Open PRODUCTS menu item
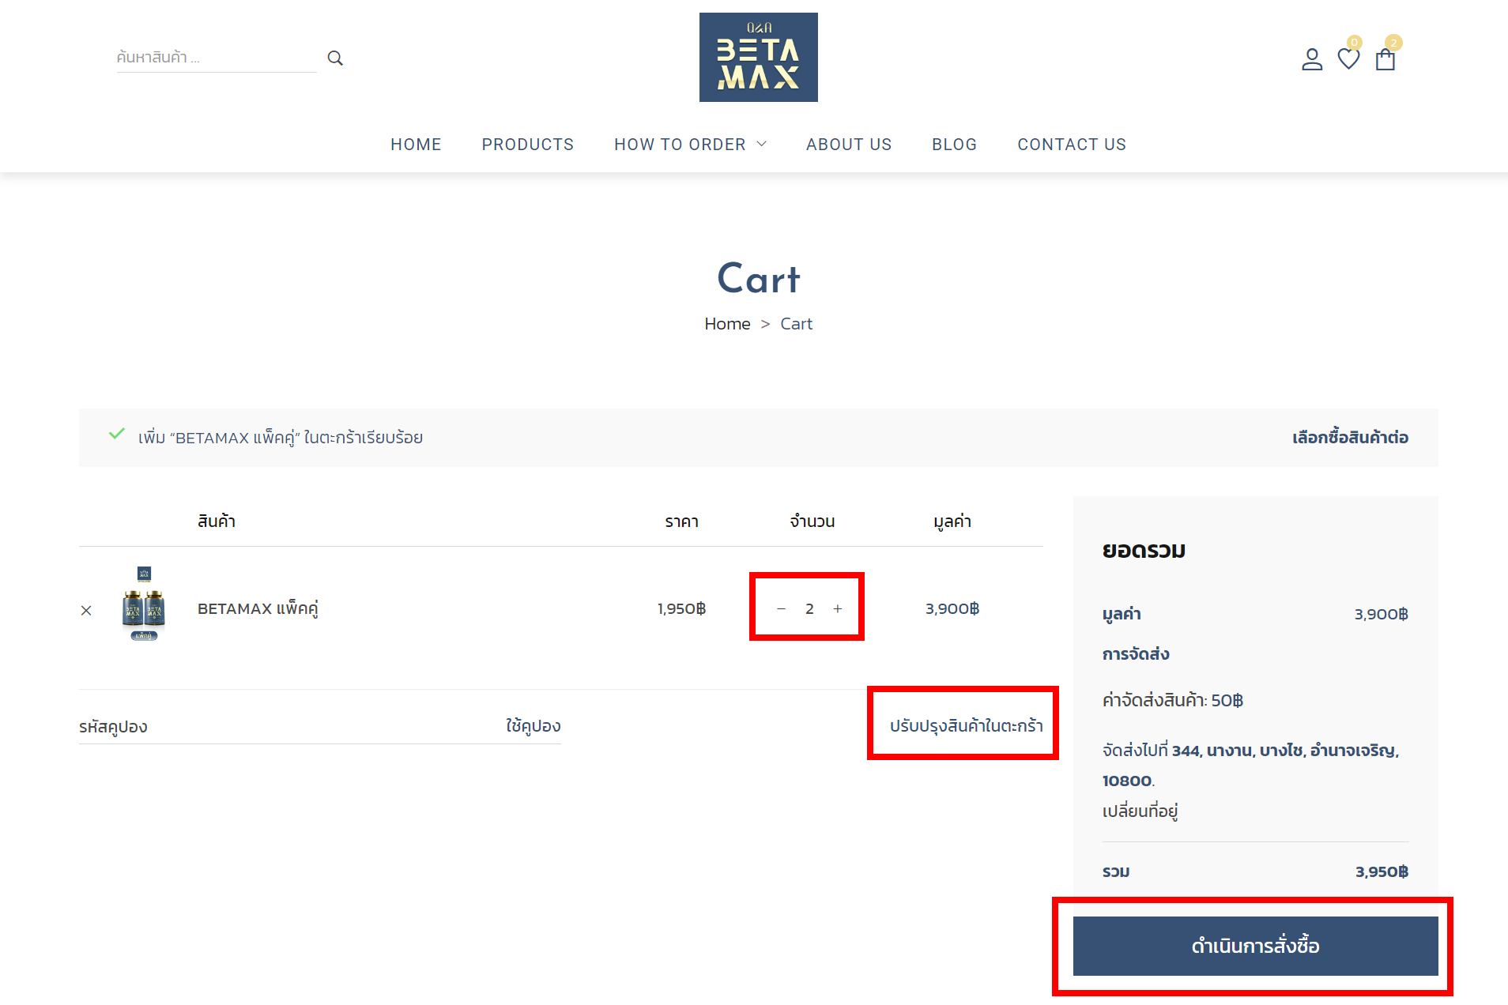 pos(528,145)
